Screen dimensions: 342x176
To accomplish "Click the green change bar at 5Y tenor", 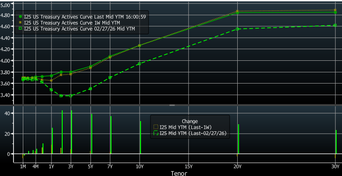I will point(92,134).
